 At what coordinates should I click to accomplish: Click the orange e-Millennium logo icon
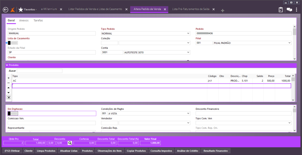pyautogui.click(x=12, y=9)
